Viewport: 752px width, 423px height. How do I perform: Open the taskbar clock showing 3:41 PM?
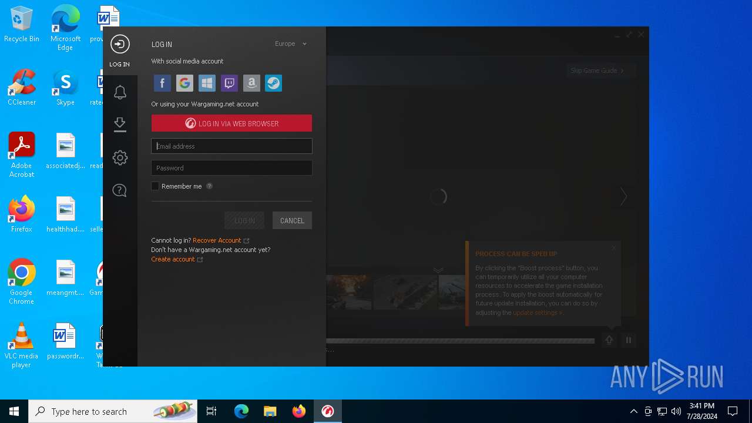pos(701,411)
